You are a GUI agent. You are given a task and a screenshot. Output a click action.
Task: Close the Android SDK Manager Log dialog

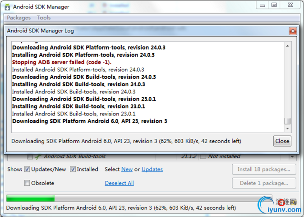click(x=293, y=31)
